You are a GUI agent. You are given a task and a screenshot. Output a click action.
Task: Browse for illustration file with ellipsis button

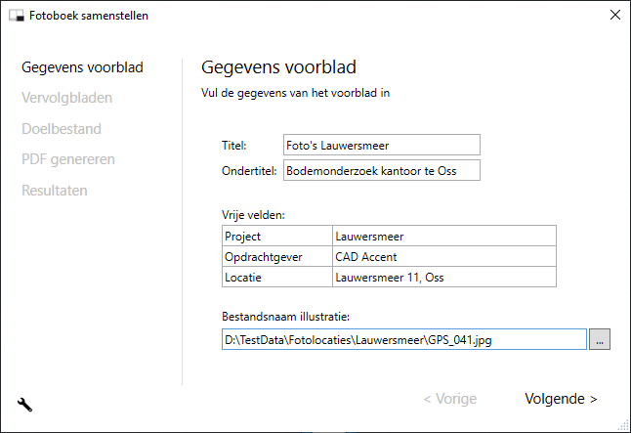point(600,339)
